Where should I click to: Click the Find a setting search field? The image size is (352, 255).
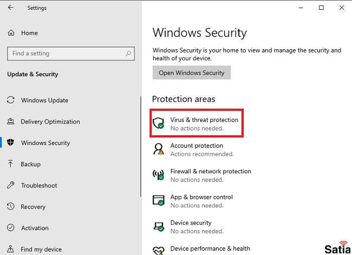pyautogui.click(x=71, y=54)
